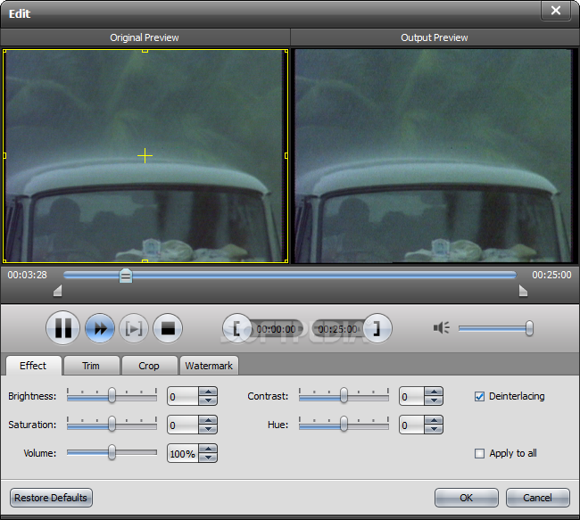Increase Contrast with up arrow
580x520 pixels.
pyautogui.click(x=434, y=392)
